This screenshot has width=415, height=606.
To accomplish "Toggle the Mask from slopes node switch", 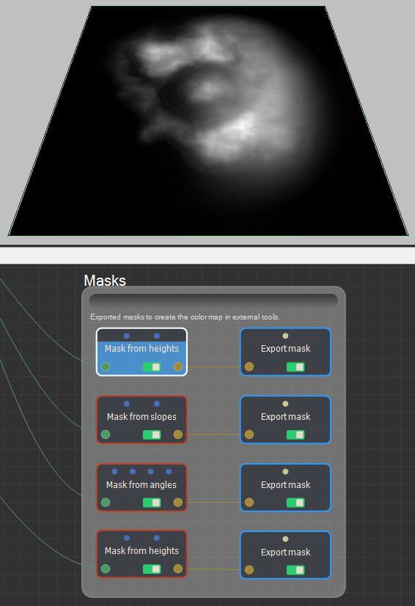I will point(152,435).
